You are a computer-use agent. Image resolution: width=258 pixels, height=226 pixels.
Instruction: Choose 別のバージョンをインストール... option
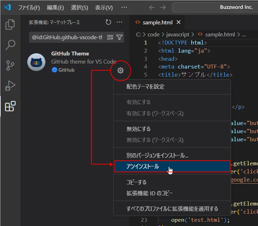click(x=172, y=155)
